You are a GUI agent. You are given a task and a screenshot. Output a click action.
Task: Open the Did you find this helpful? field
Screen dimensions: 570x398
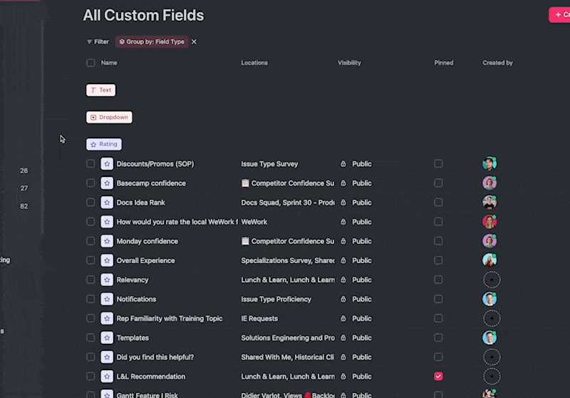coord(155,357)
